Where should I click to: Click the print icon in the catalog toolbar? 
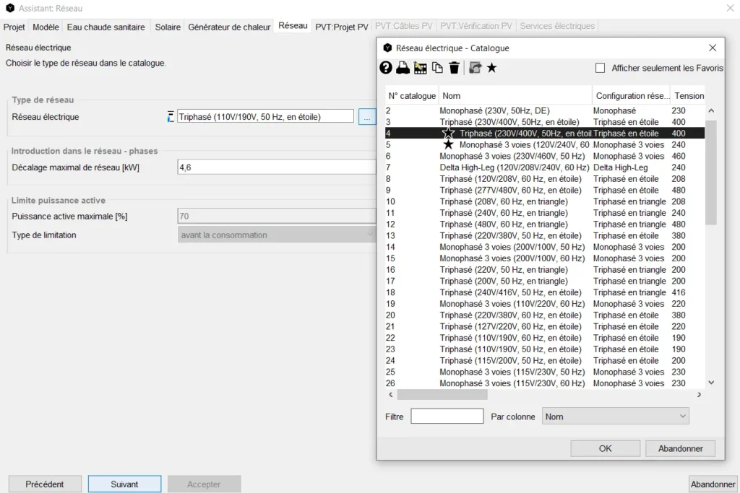click(x=403, y=68)
